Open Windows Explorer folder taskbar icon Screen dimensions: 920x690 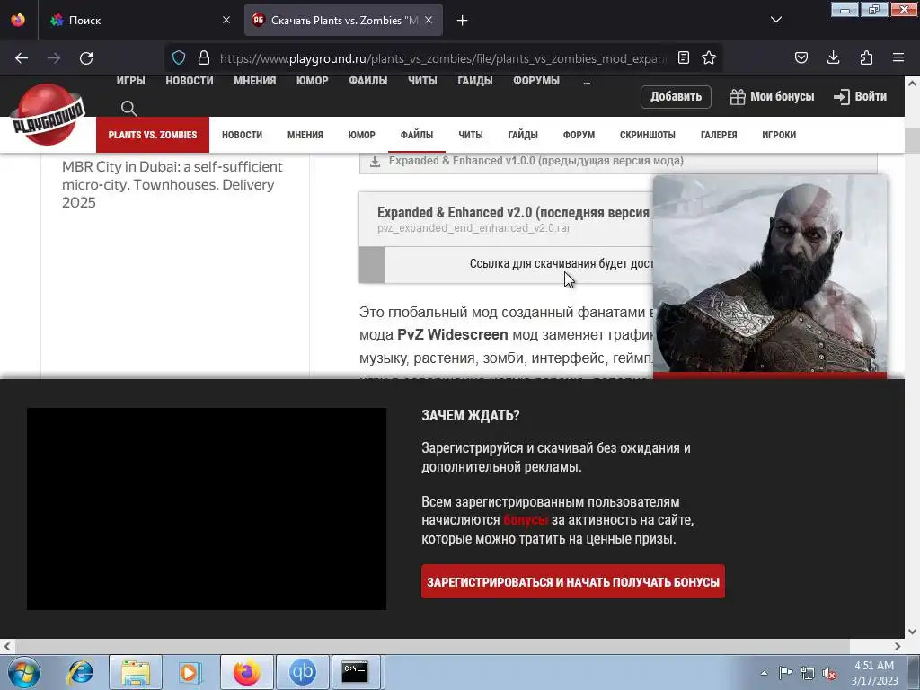(136, 672)
